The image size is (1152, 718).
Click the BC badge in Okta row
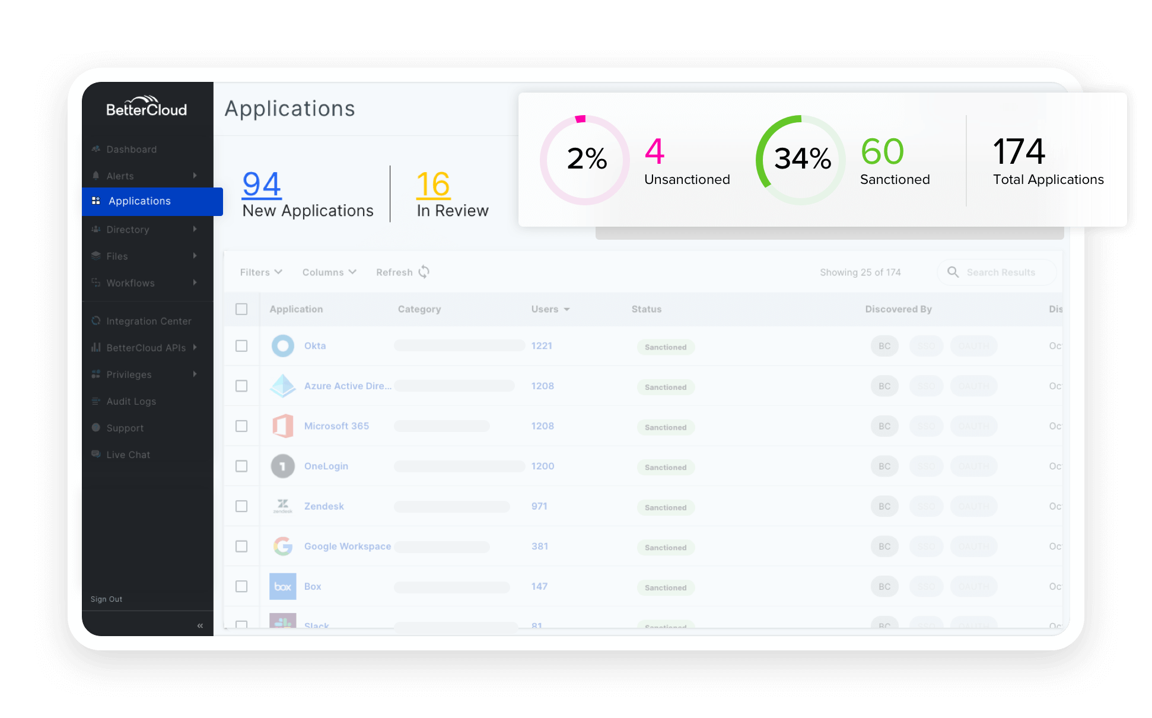[x=884, y=346]
